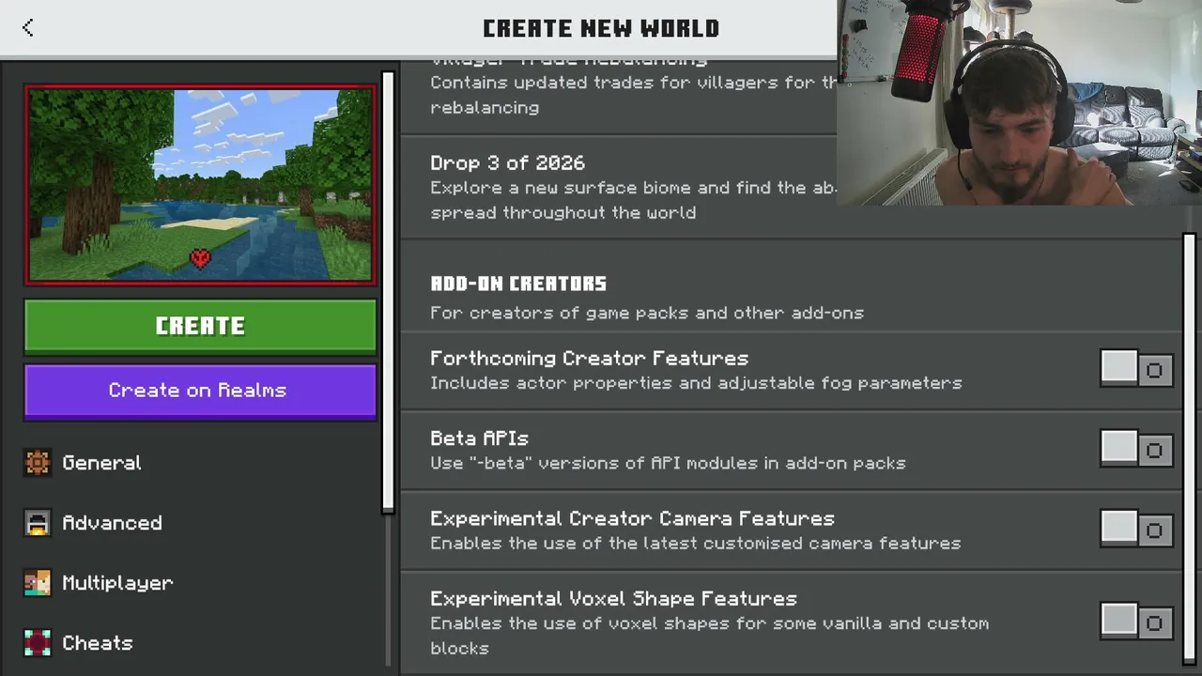Viewport: 1202px width, 676px height.
Task: Open the General settings tab
Action: click(200, 463)
